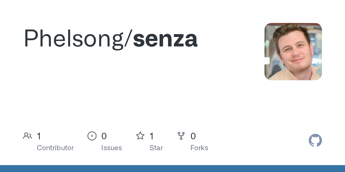Click the blue language bar at bottom
Viewport: 345px width, 172px height.
point(172,169)
